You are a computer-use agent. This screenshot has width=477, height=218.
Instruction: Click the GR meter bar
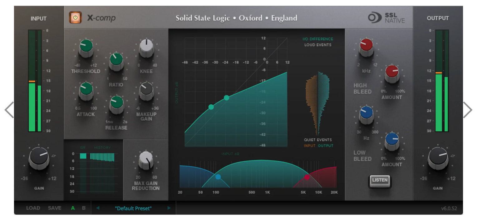tap(83, 156)
